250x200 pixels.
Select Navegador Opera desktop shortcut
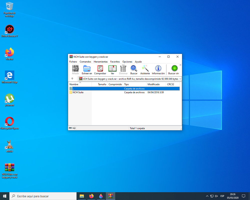point(9,123)
